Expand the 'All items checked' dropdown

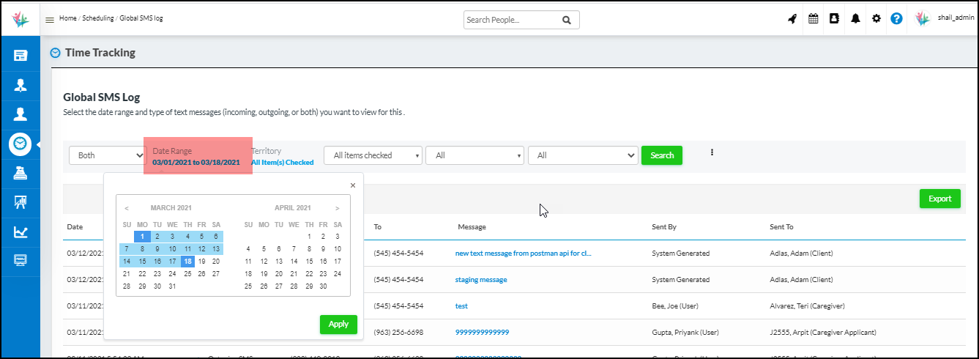point(373,155)
